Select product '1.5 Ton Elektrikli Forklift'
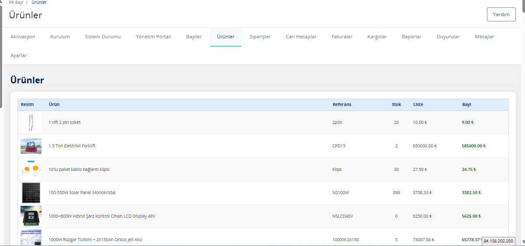 click(x=72, y=146)
